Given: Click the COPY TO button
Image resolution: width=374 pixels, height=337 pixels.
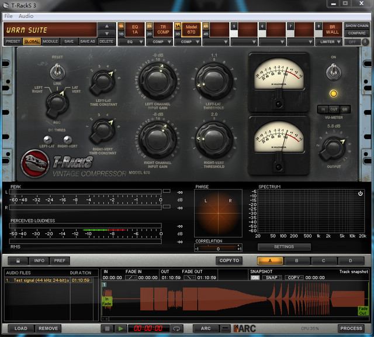Looking at the screenshot, I should [229, 260].
